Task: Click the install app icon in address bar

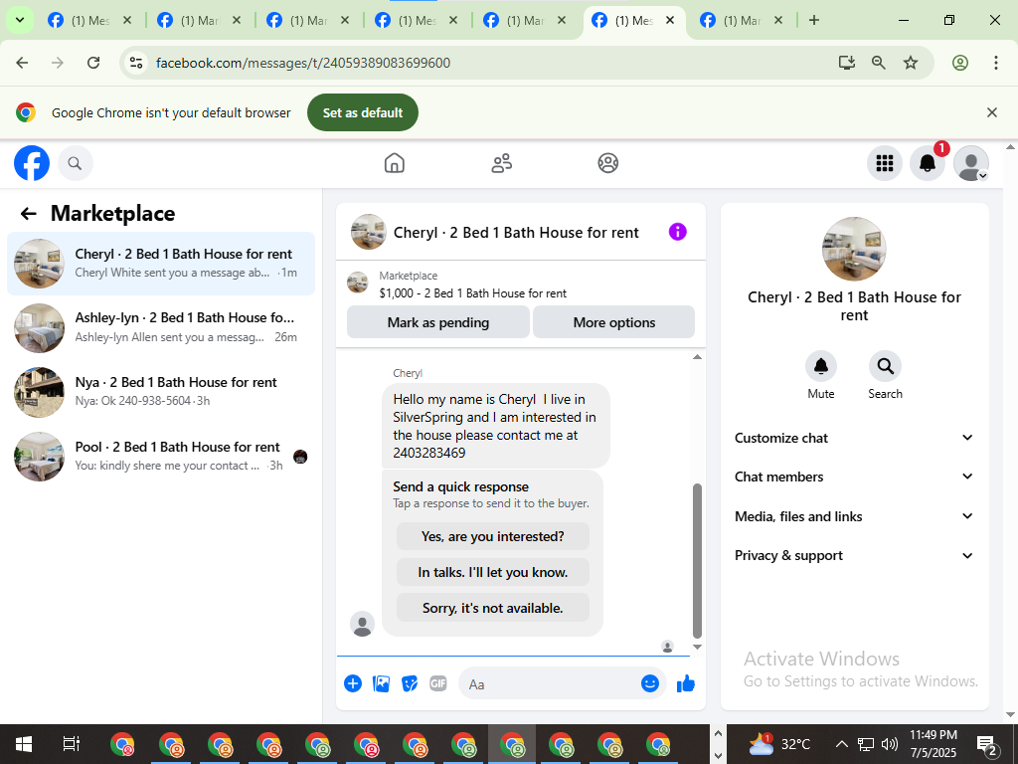Action: [846, 63]
